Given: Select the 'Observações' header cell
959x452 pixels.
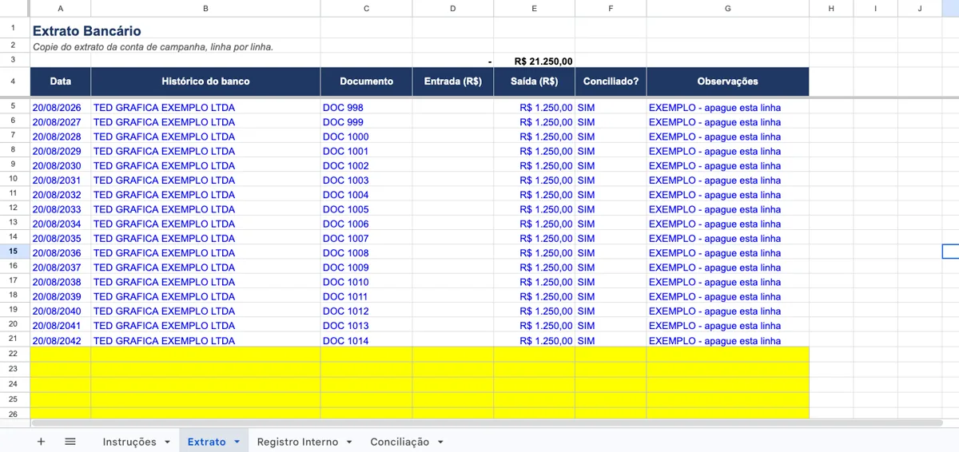Looking at the screenshot, I should click(727, 81).
